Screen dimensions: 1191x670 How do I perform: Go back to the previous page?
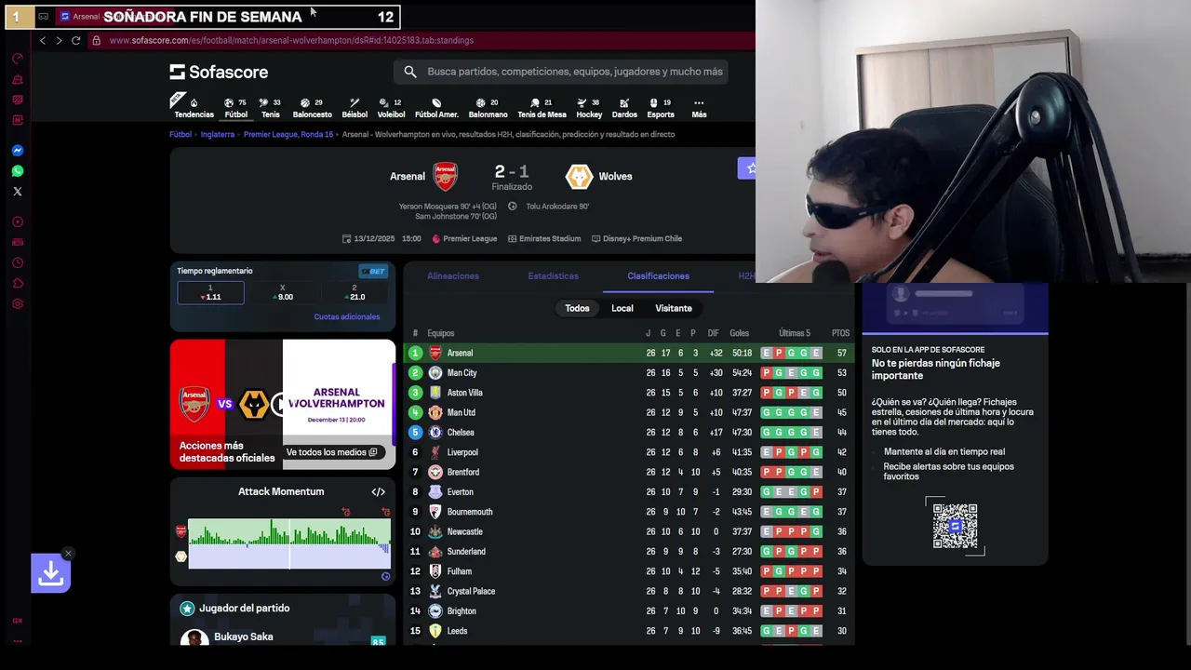tap(42, 40)
